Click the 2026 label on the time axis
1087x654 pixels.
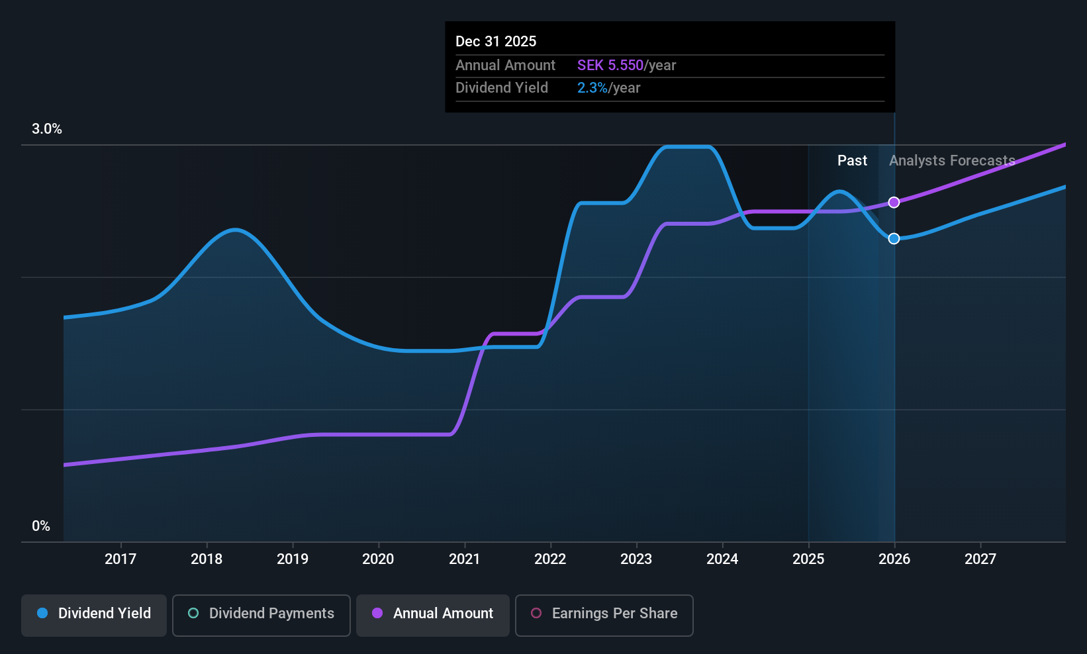[x=894, y=559]
